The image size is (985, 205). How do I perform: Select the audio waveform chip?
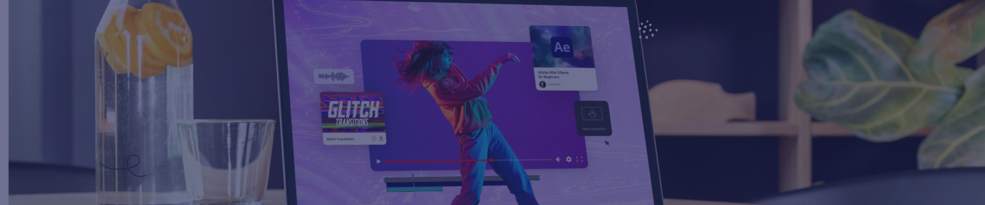coord(333,77)
